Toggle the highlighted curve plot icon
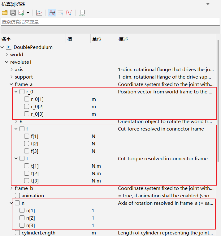Screen dimensions: 221x236 [52, 13]
